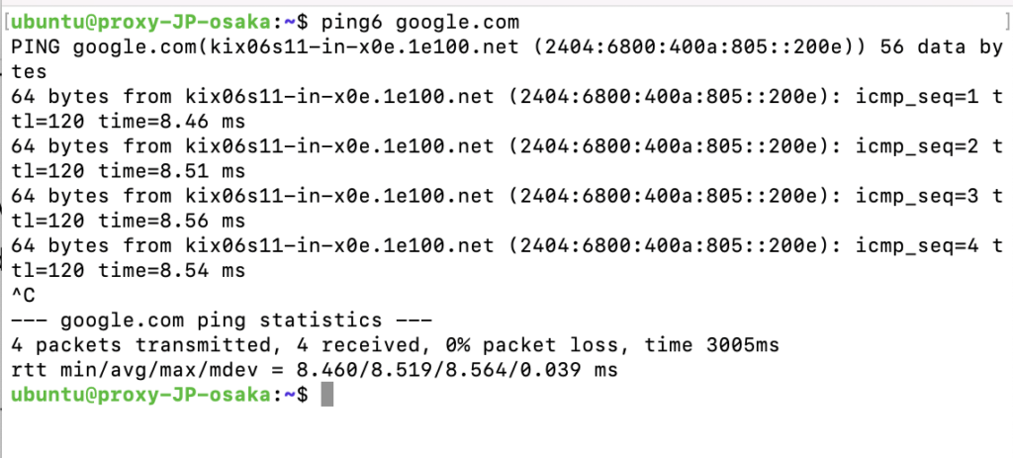Click the time=8.51 ms value
The image size is (1013, 458).
pos(172,171)
